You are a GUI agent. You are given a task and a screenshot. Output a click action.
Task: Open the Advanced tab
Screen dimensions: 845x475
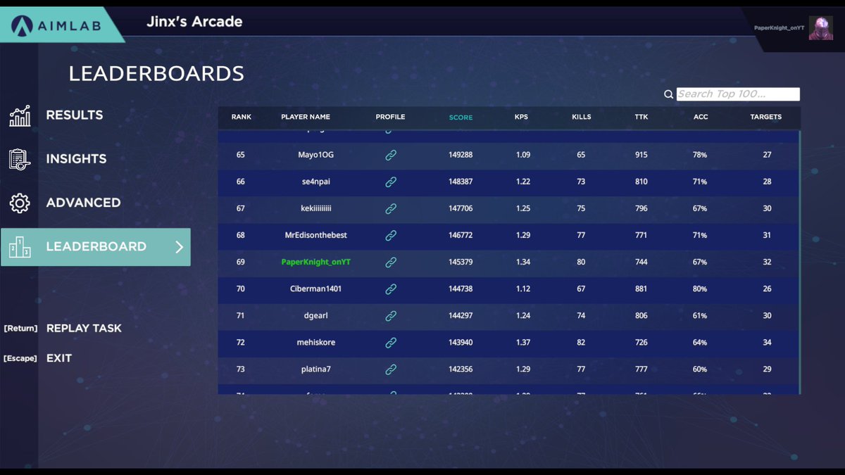83,203
